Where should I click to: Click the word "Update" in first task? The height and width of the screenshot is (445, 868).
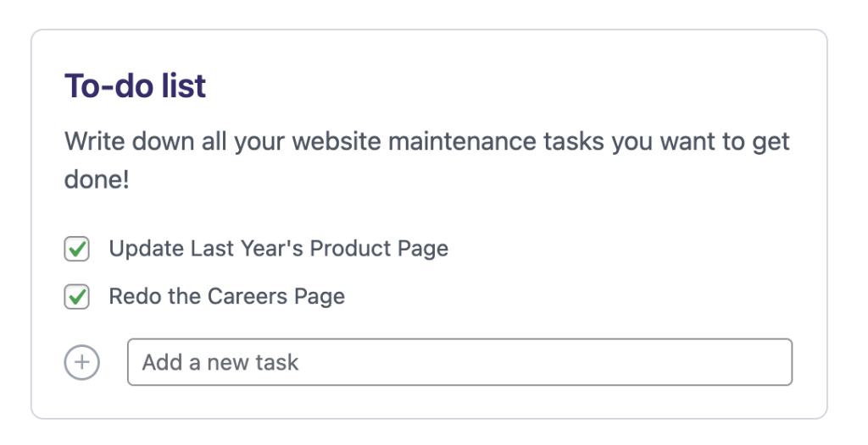pyautogui.click(x=146, y=249)
